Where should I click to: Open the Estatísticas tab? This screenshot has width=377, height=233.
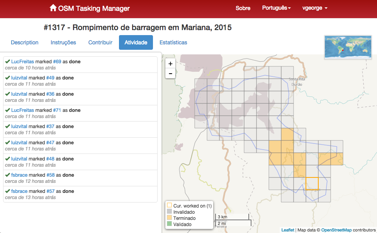[173, 42]
